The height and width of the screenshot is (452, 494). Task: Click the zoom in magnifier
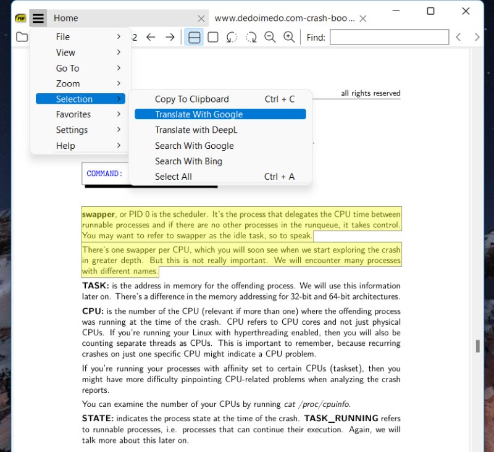point(288,37)
